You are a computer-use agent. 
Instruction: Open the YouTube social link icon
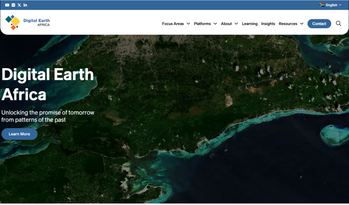click(7, 5)
